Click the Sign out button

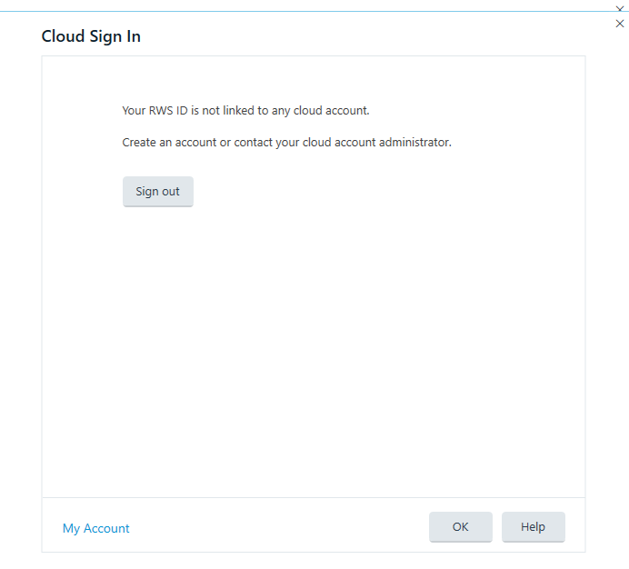tap(157, 192)
